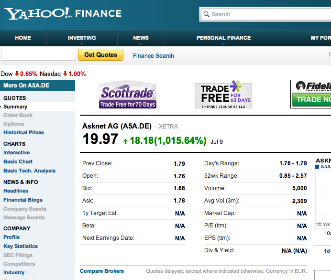This screenshot has height=280, width=331.
Task: Click the Fidelity Trade Now banner
Action: pyautogui.click(x=311, y=94)
